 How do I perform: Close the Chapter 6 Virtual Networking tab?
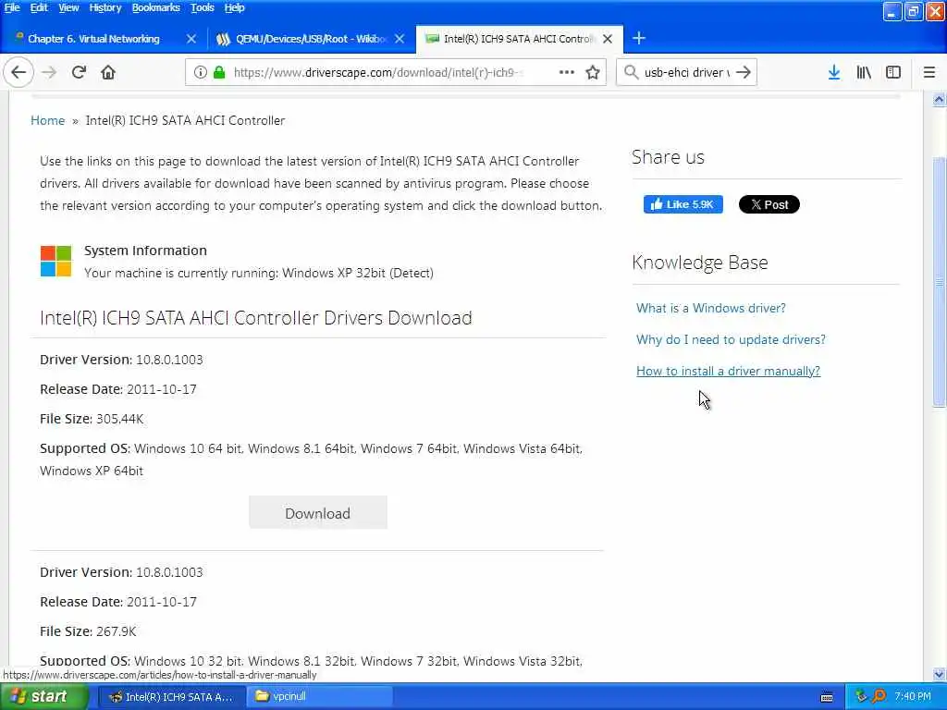tap(191, 39)
